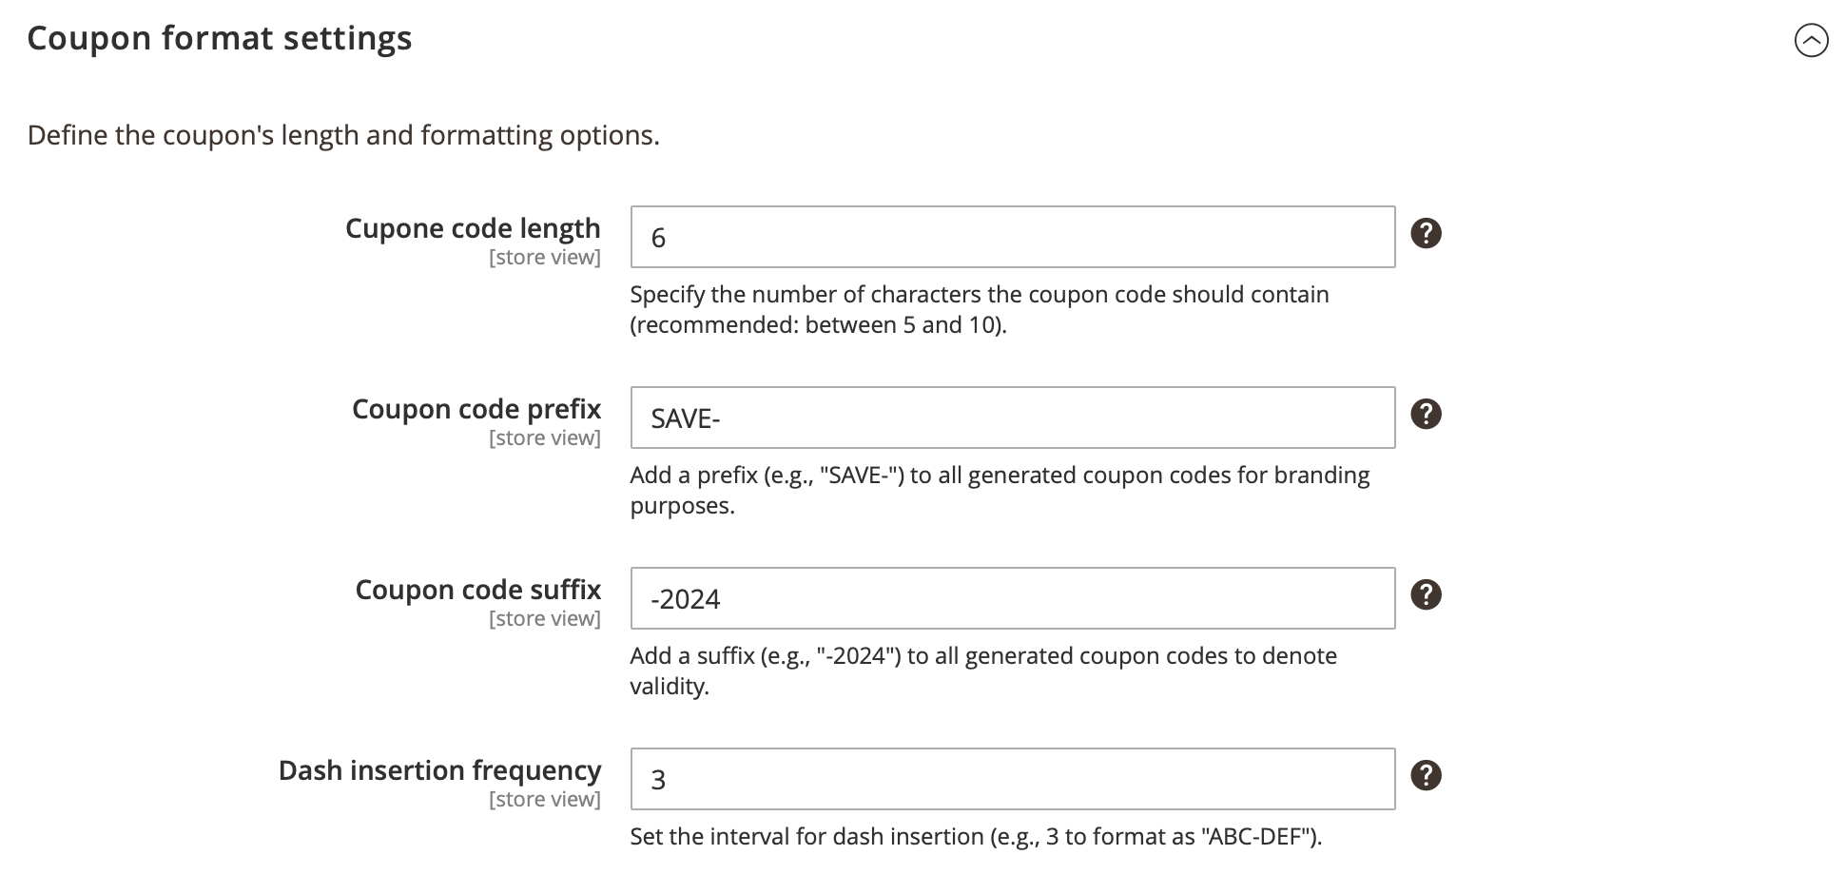1845x894 pixels.
Task: Open help tooltip for Coupon code suffix
Action: [x=1426, y=594]
